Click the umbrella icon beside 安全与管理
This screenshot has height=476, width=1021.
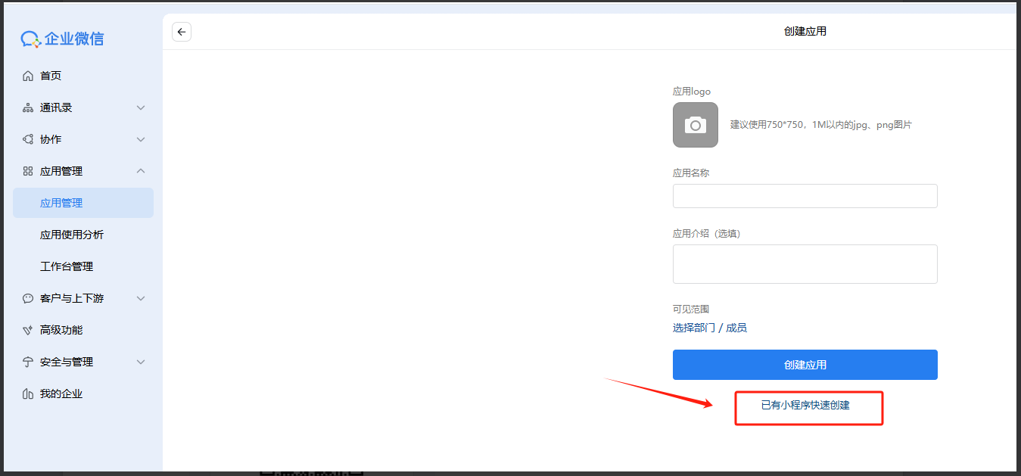click(28, 362)
